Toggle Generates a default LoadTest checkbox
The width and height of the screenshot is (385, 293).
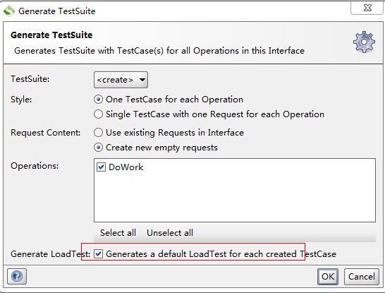tap(98, 253)
